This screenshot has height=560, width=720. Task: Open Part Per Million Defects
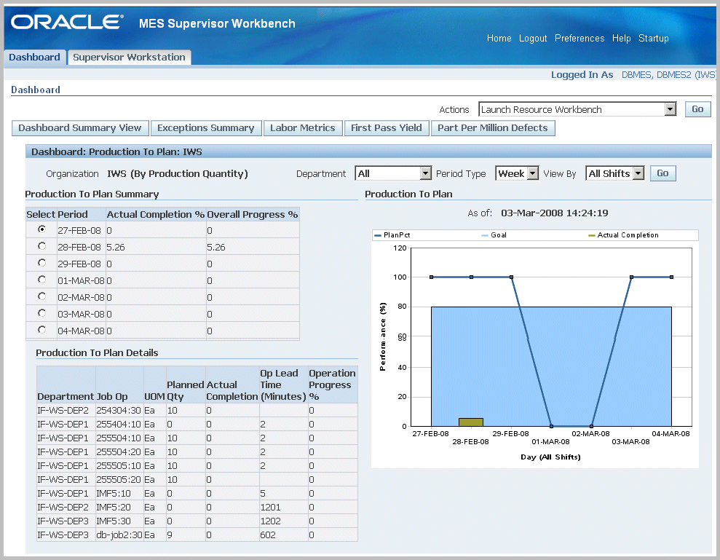tap(493, 128)
